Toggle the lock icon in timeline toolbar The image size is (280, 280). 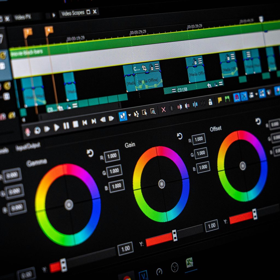(x=210, y=102)
